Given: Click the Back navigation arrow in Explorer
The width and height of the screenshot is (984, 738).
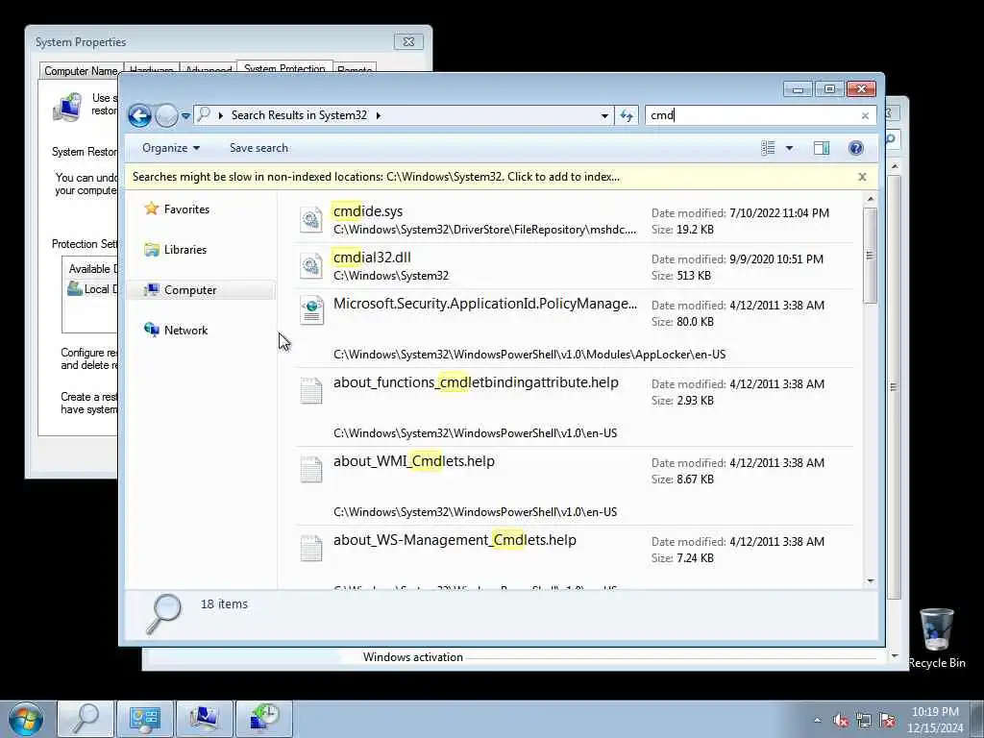Looking at the screenshot, I should pyautogui.click(x=139, y=115).
